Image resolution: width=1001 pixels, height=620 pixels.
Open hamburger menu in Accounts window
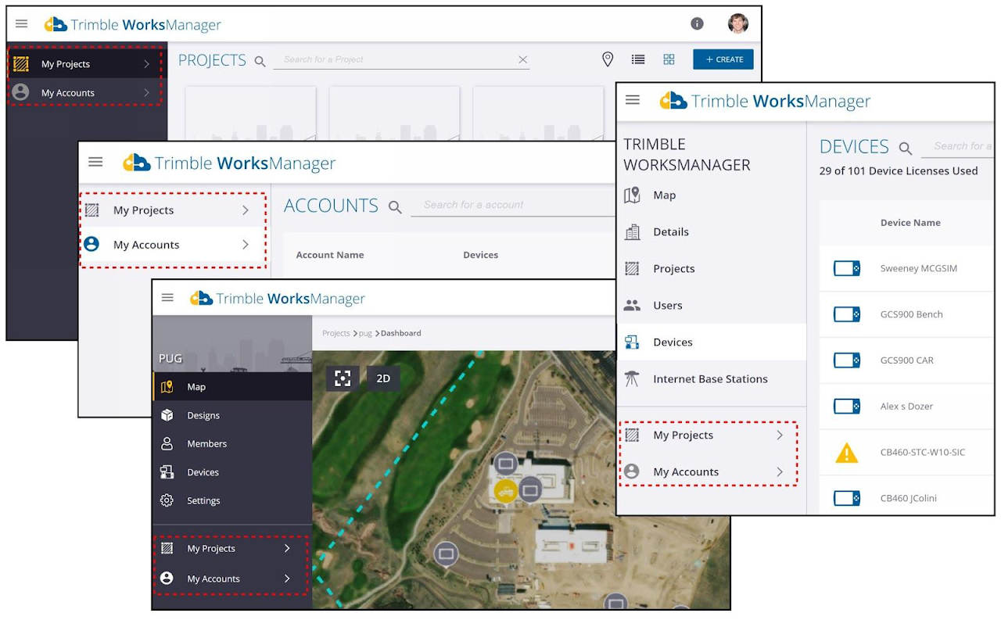pos(95,162)
